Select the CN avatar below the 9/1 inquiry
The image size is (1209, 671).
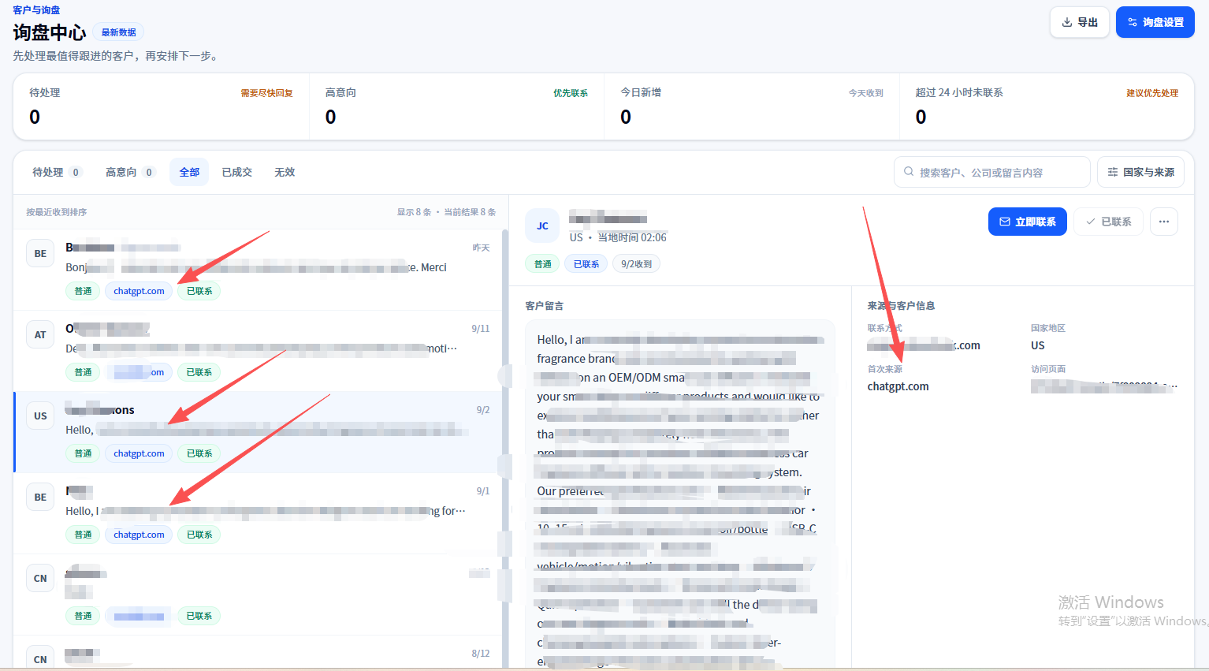coord(40,579)
